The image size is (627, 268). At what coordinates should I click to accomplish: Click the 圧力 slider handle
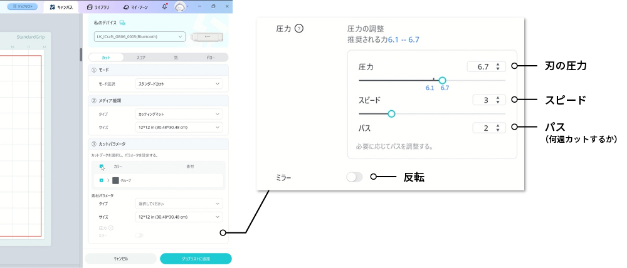point(442,80)
